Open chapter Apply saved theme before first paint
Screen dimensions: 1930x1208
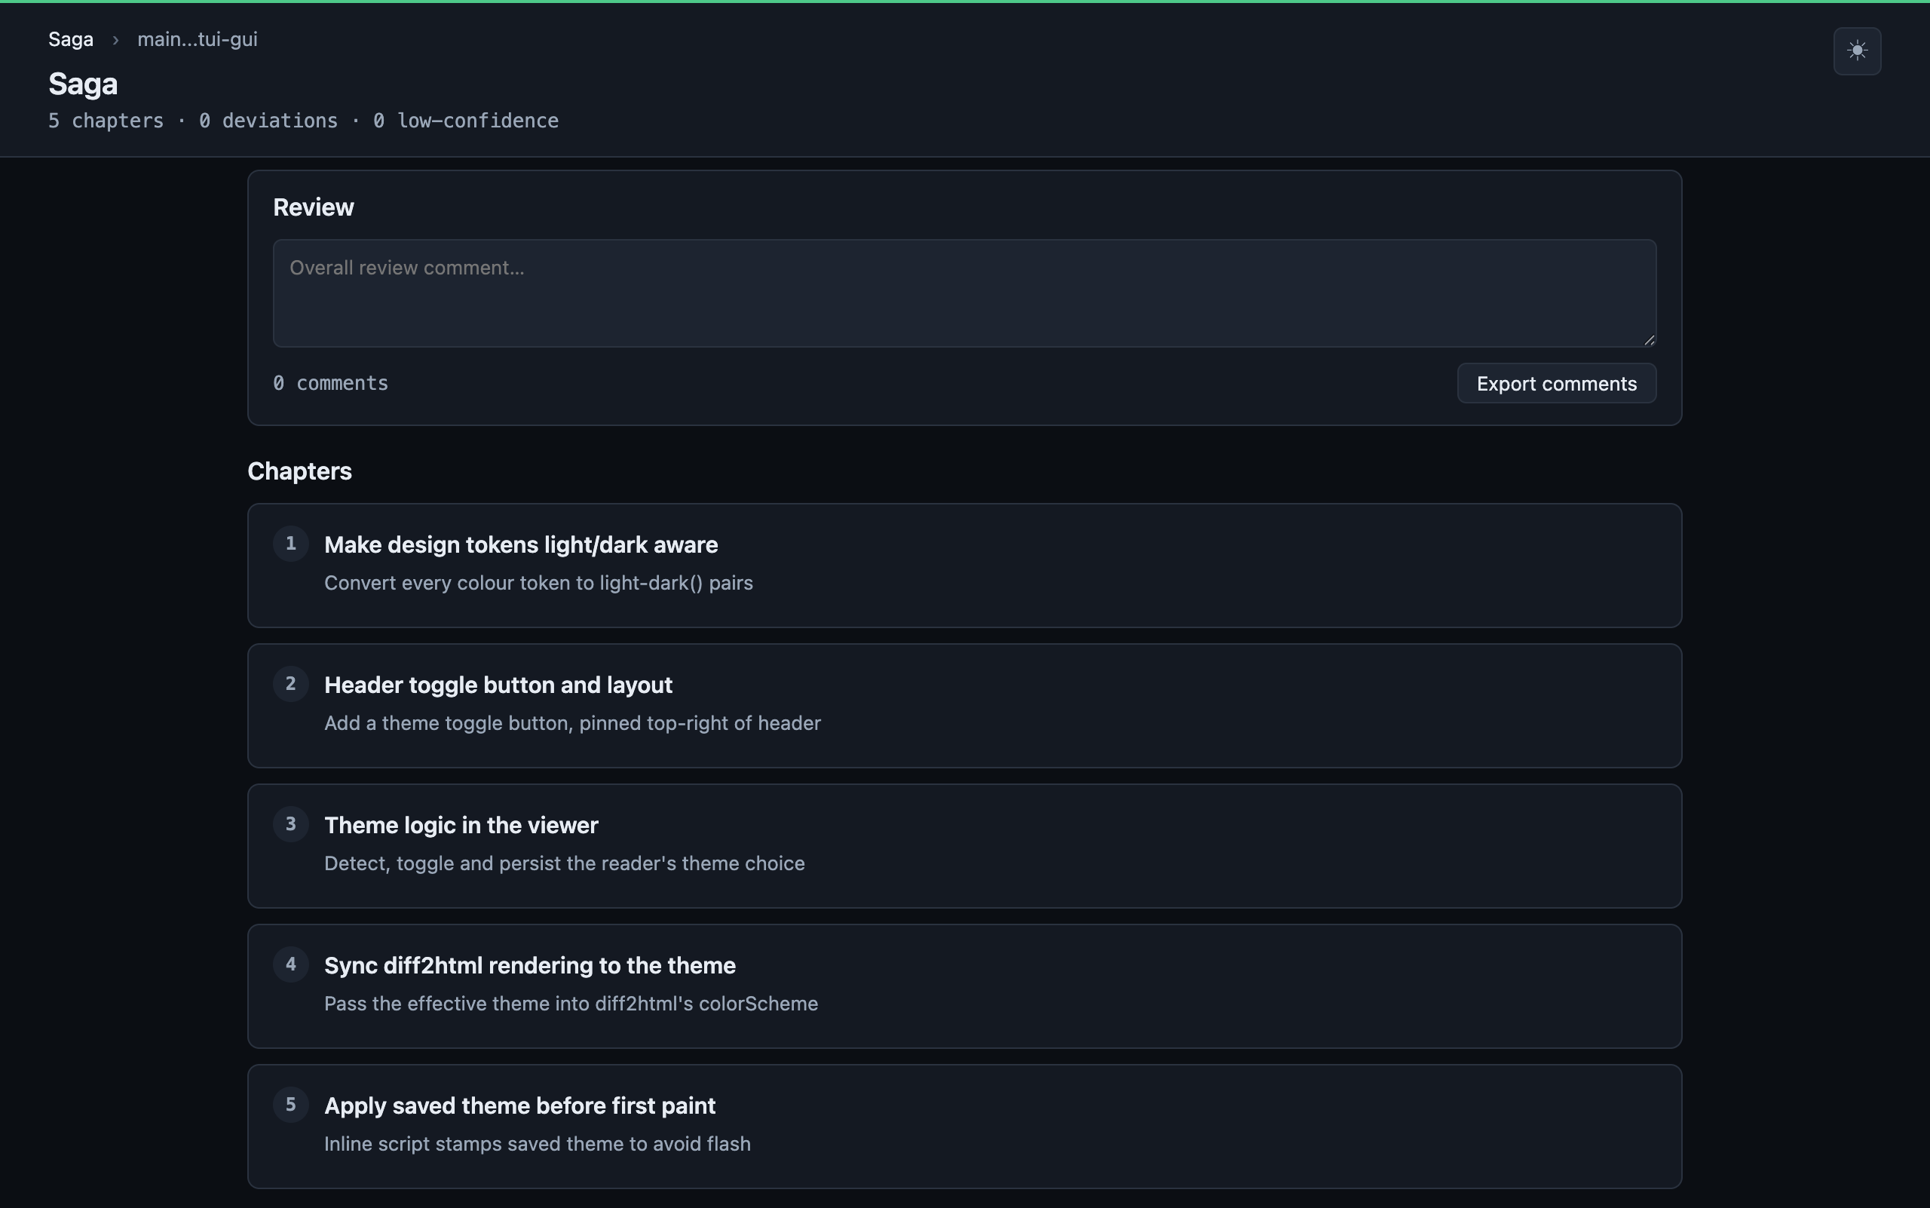coord(964,1127)
